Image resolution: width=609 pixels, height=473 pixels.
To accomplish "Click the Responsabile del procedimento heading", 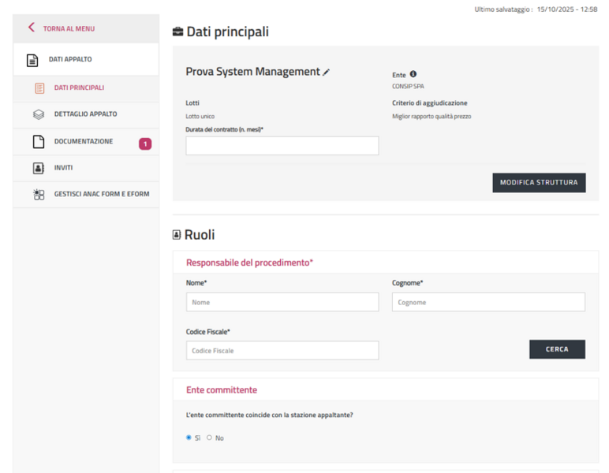I will (x=249, y=263).
